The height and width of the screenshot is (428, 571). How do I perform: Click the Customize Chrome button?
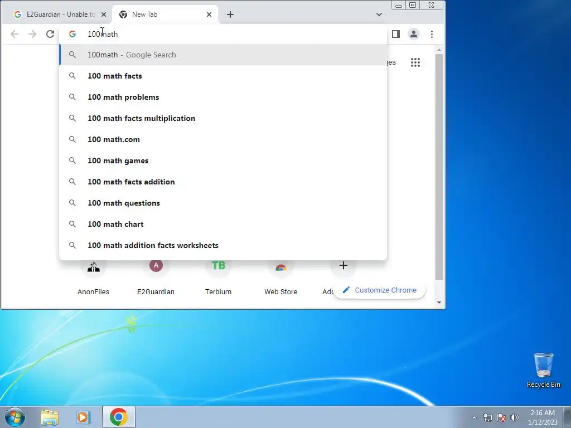(379, 290)
